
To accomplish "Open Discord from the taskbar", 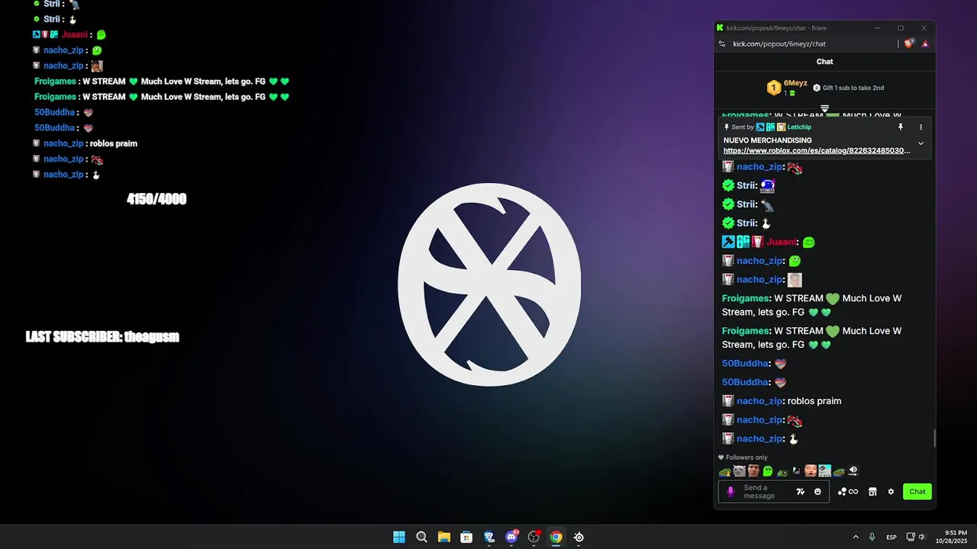I will [511, 537].
